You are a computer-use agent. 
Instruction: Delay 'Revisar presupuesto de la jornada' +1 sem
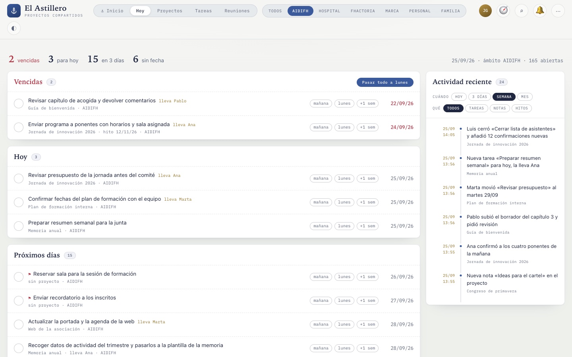click(367, 178)
